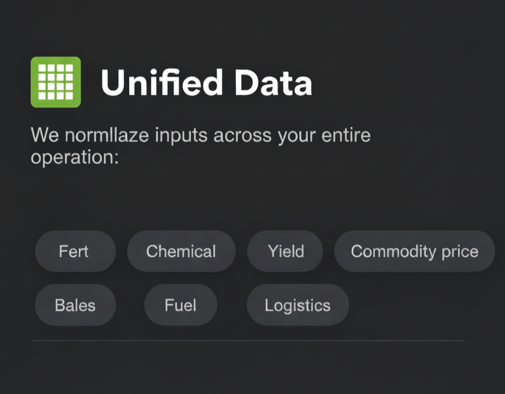The image size is (505, 394).
Task: Select the Fert chip
Action: tap(75, 251)
